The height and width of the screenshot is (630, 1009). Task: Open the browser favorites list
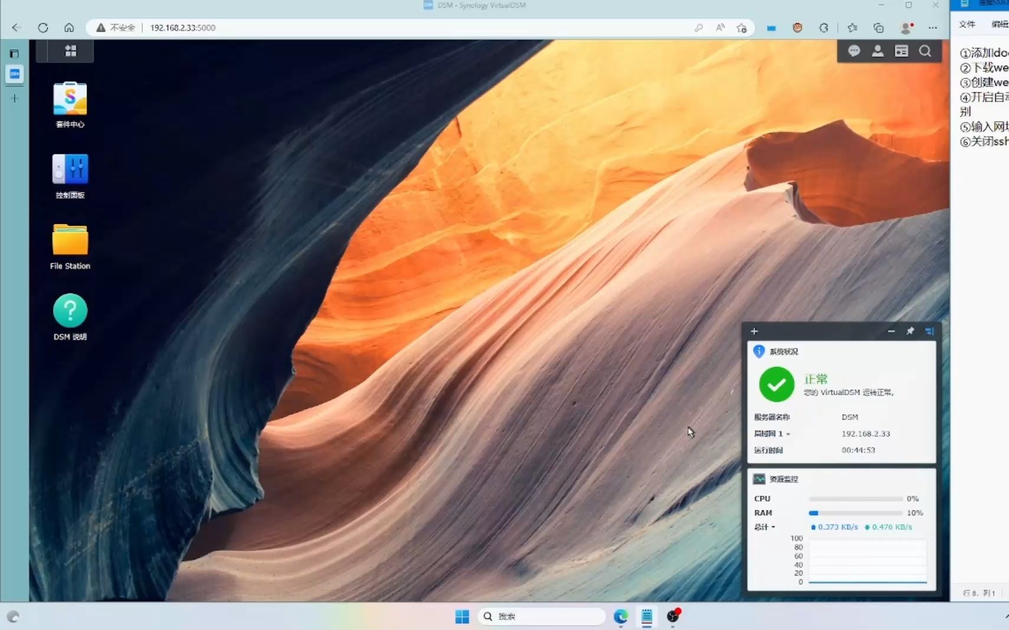click(852, 28)
